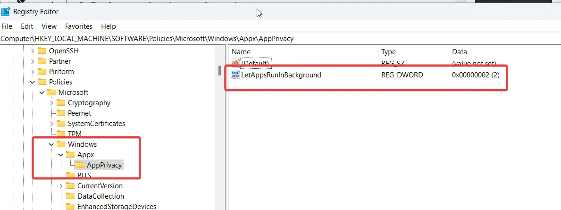561x210 pixels.
Task: Expand the Piriform key
Action: click(33, 72)
